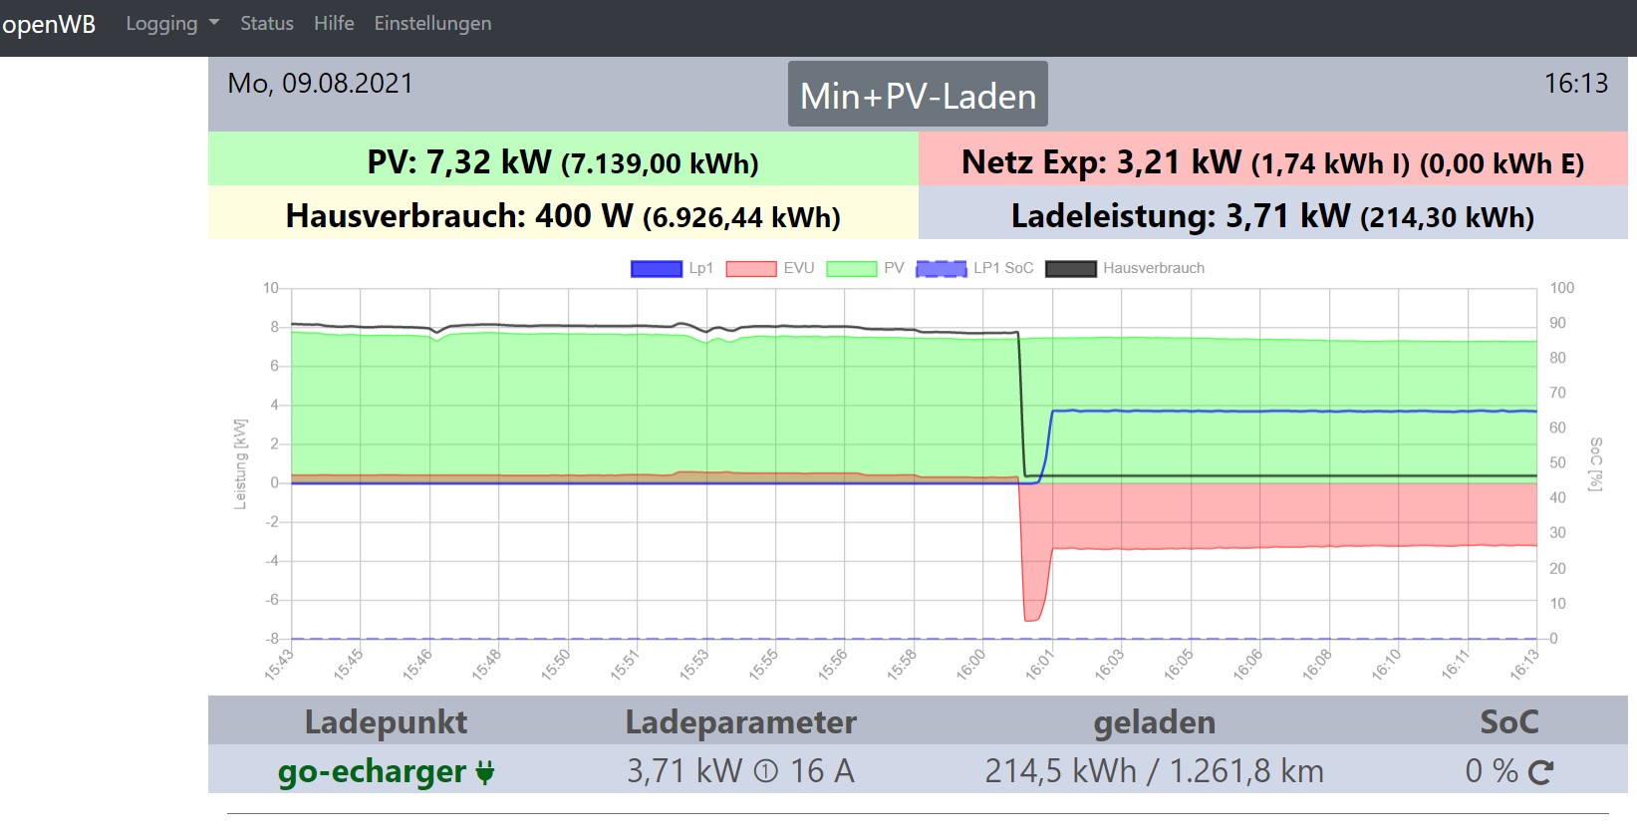
Task: Click the geladen column header
Action: [x=1154, y=721]
